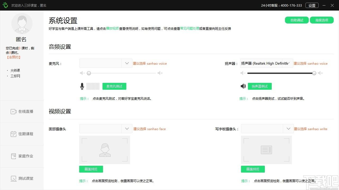Viewport: 339px width, 190px height.
Task: Click the speaker volume slider handle
Action: (314, 73)
